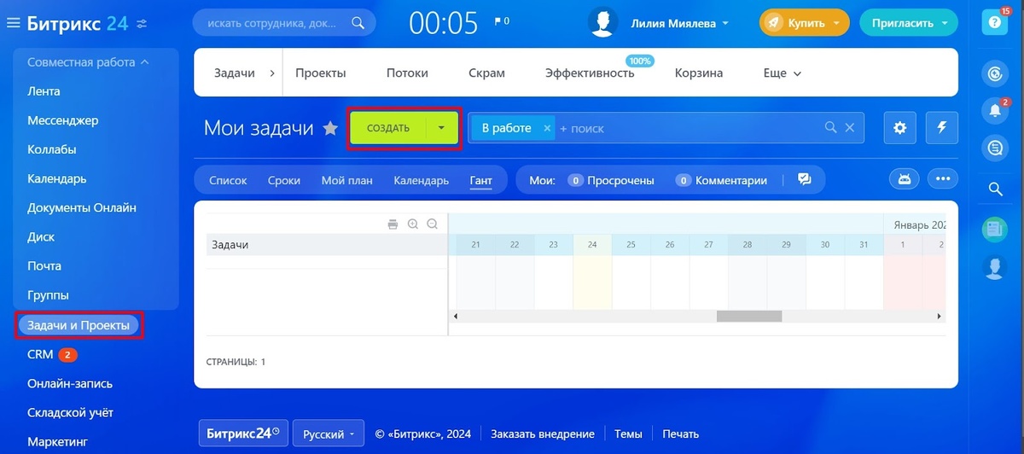
Task: Switch to Мой план view
Action: pyautogui.click(x=347, y=180)
